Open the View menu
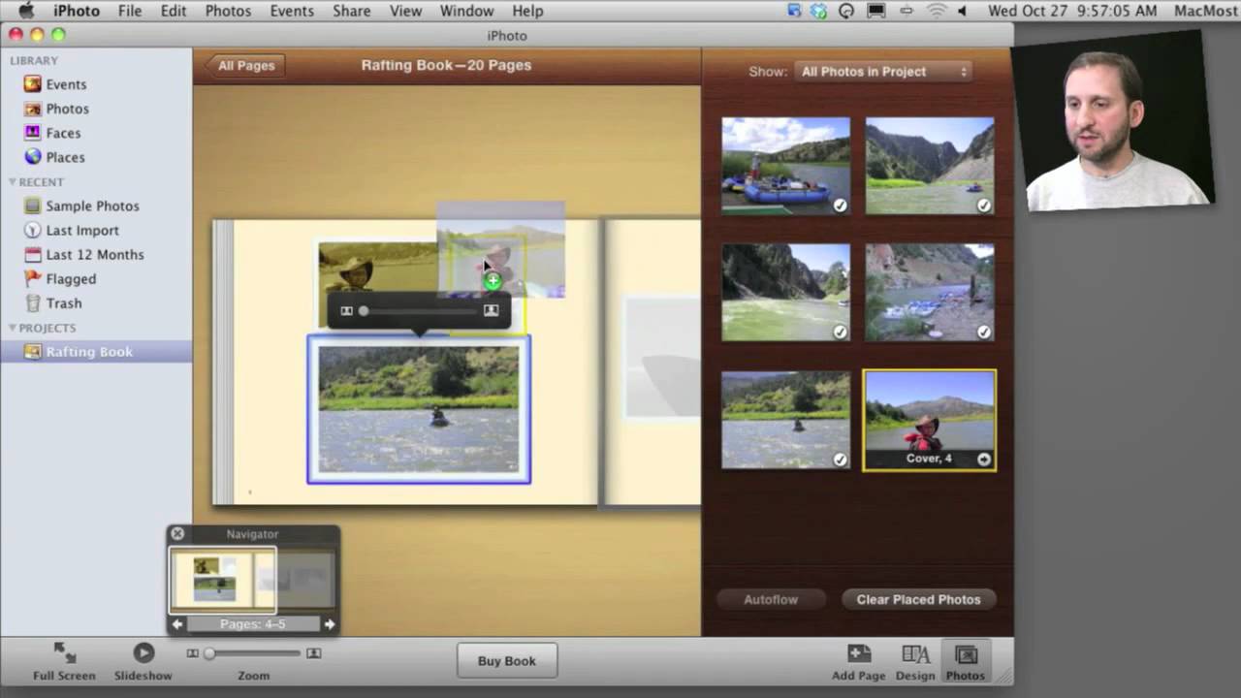The height and width of the screenshot is (698, 1241). [405, 11]
